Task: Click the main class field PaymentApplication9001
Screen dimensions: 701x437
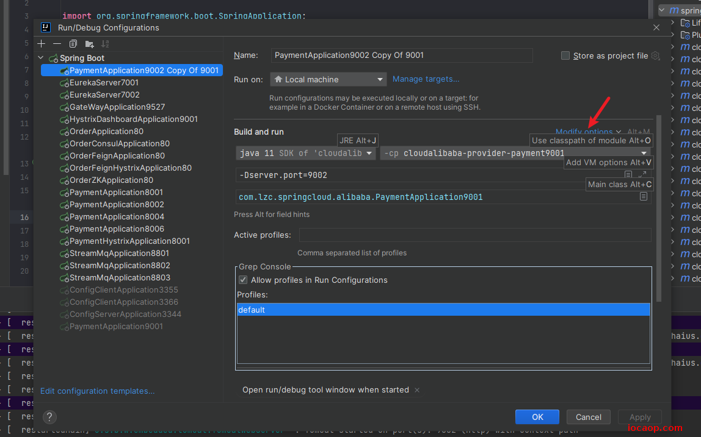Action: [437, 197]
